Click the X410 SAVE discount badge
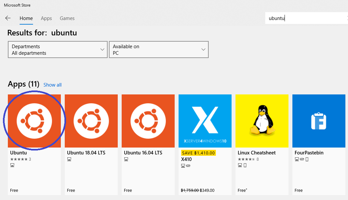The image size is (348, 200). [198, 153]
